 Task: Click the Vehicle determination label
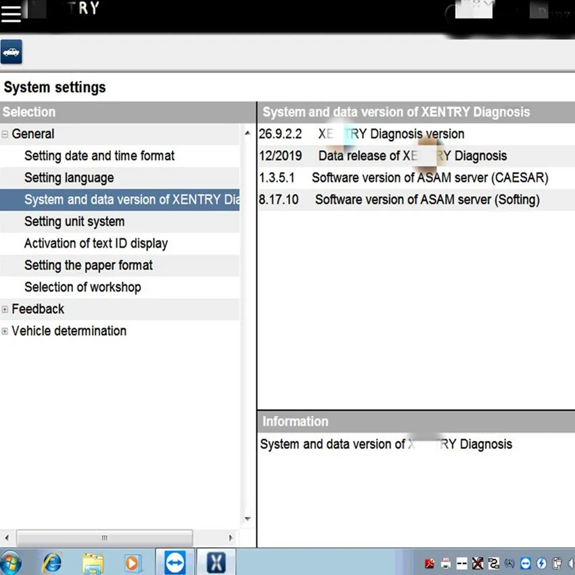[x=69, y=331]
